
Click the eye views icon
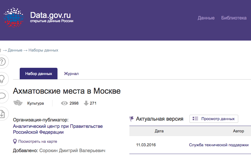click(64, 103)
